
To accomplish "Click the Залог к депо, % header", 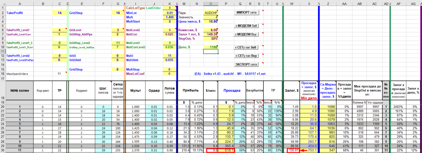I will [413, 90].
